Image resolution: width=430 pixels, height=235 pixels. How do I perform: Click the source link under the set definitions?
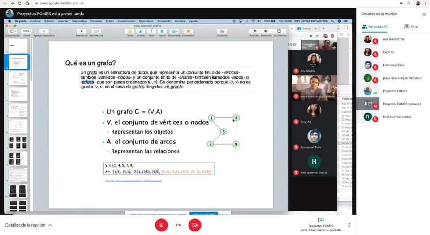(133, 181)
